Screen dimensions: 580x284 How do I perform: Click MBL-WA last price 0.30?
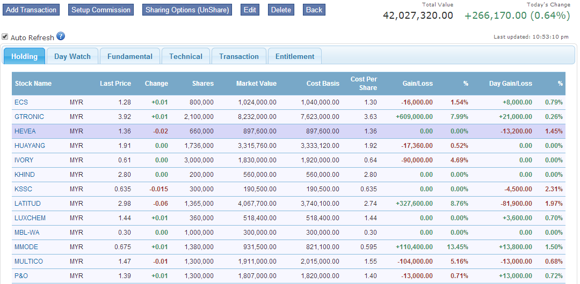(125, 233)
